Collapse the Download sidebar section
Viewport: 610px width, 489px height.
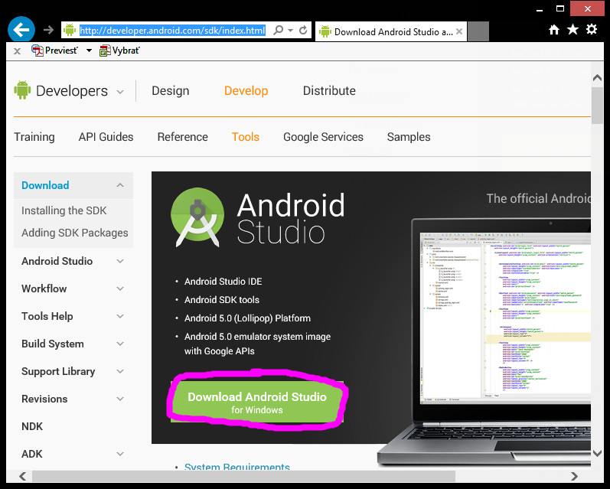[x=120, y=185]
